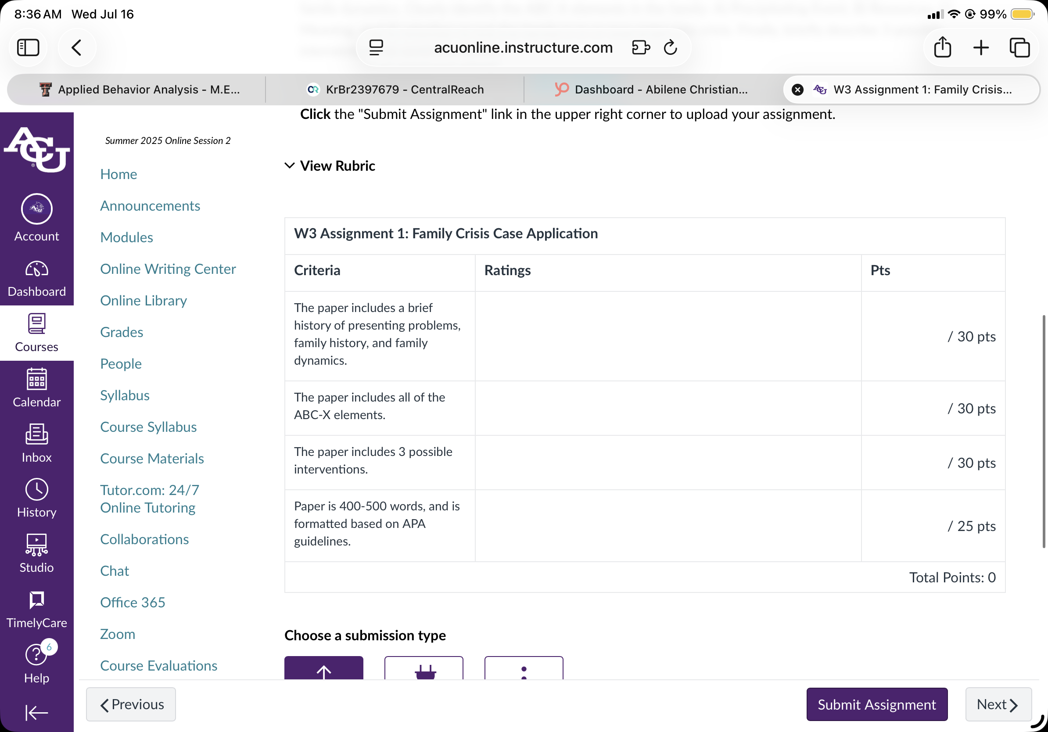Open the more submission types option
Image resolution: width=1048 pixels, height=732 pixels.
pyautogui.click(x=524, y=667)
